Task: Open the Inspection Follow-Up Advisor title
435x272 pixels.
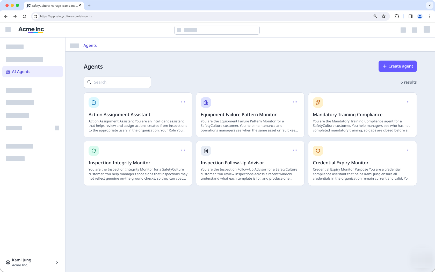Action: point(232,163)
